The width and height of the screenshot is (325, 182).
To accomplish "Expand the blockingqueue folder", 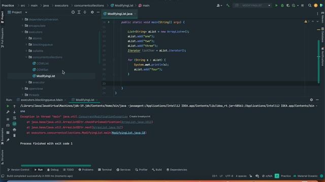I will click(26, 44).
